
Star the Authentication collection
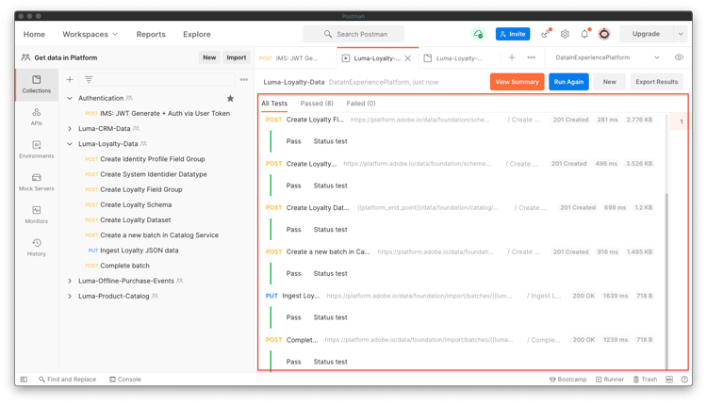click(230, 98)
